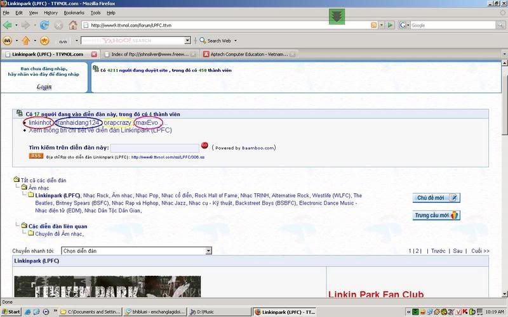Switch to the Aptech Computer Education tab
Image resolution: width=508 pixels, height=317 pixels.
point(249,54)
